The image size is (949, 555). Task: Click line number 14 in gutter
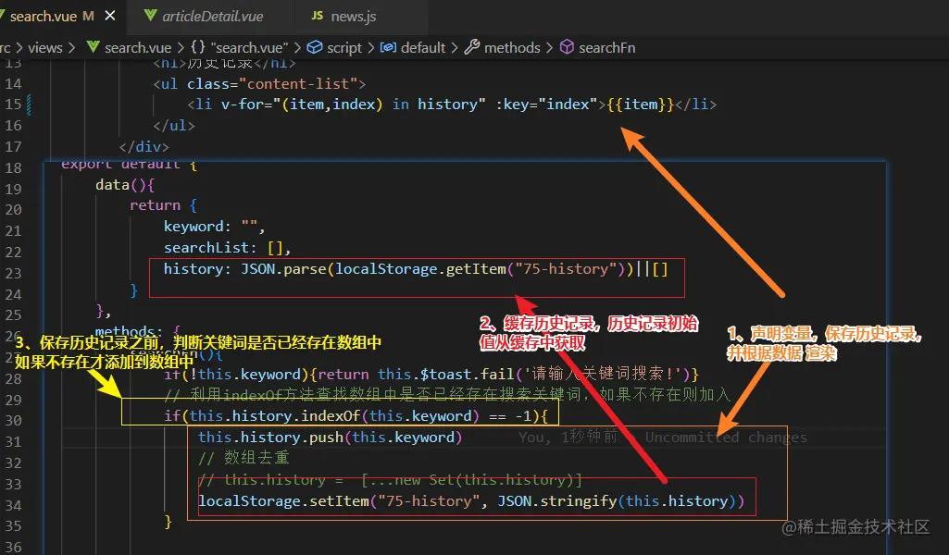[13, 84]
